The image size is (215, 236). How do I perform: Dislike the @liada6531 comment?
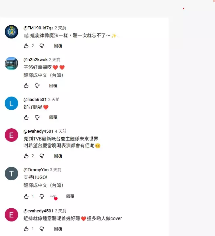pos(37,117)
